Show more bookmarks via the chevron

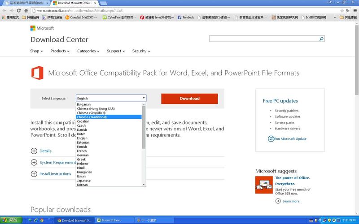335,17
